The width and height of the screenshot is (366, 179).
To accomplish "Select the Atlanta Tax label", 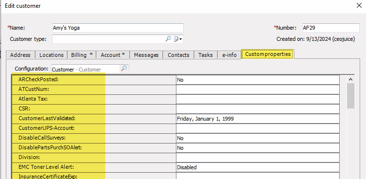I will point(33,99).
